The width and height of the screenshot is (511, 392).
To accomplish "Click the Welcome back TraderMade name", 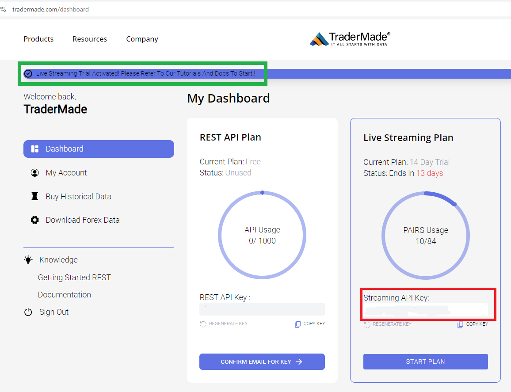I will pos(55,109).
